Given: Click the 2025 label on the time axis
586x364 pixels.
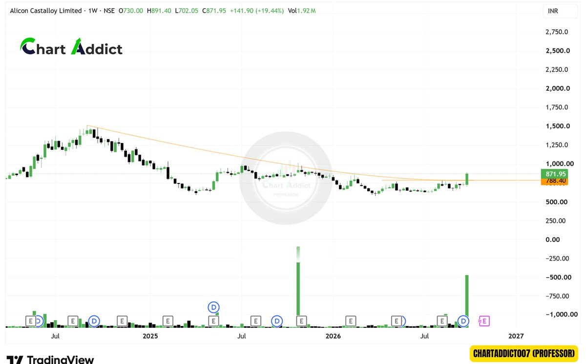Looking at the screenshot, I should [x=150, y=336].
